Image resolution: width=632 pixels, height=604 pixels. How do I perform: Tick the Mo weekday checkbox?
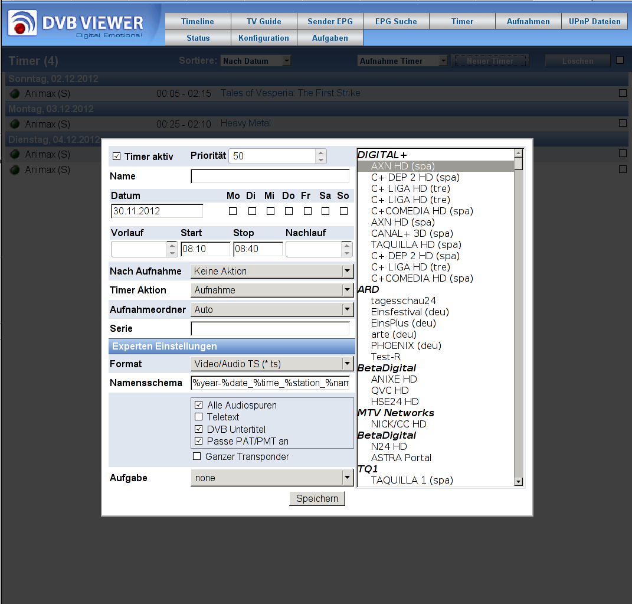click(x=233, y=211)
